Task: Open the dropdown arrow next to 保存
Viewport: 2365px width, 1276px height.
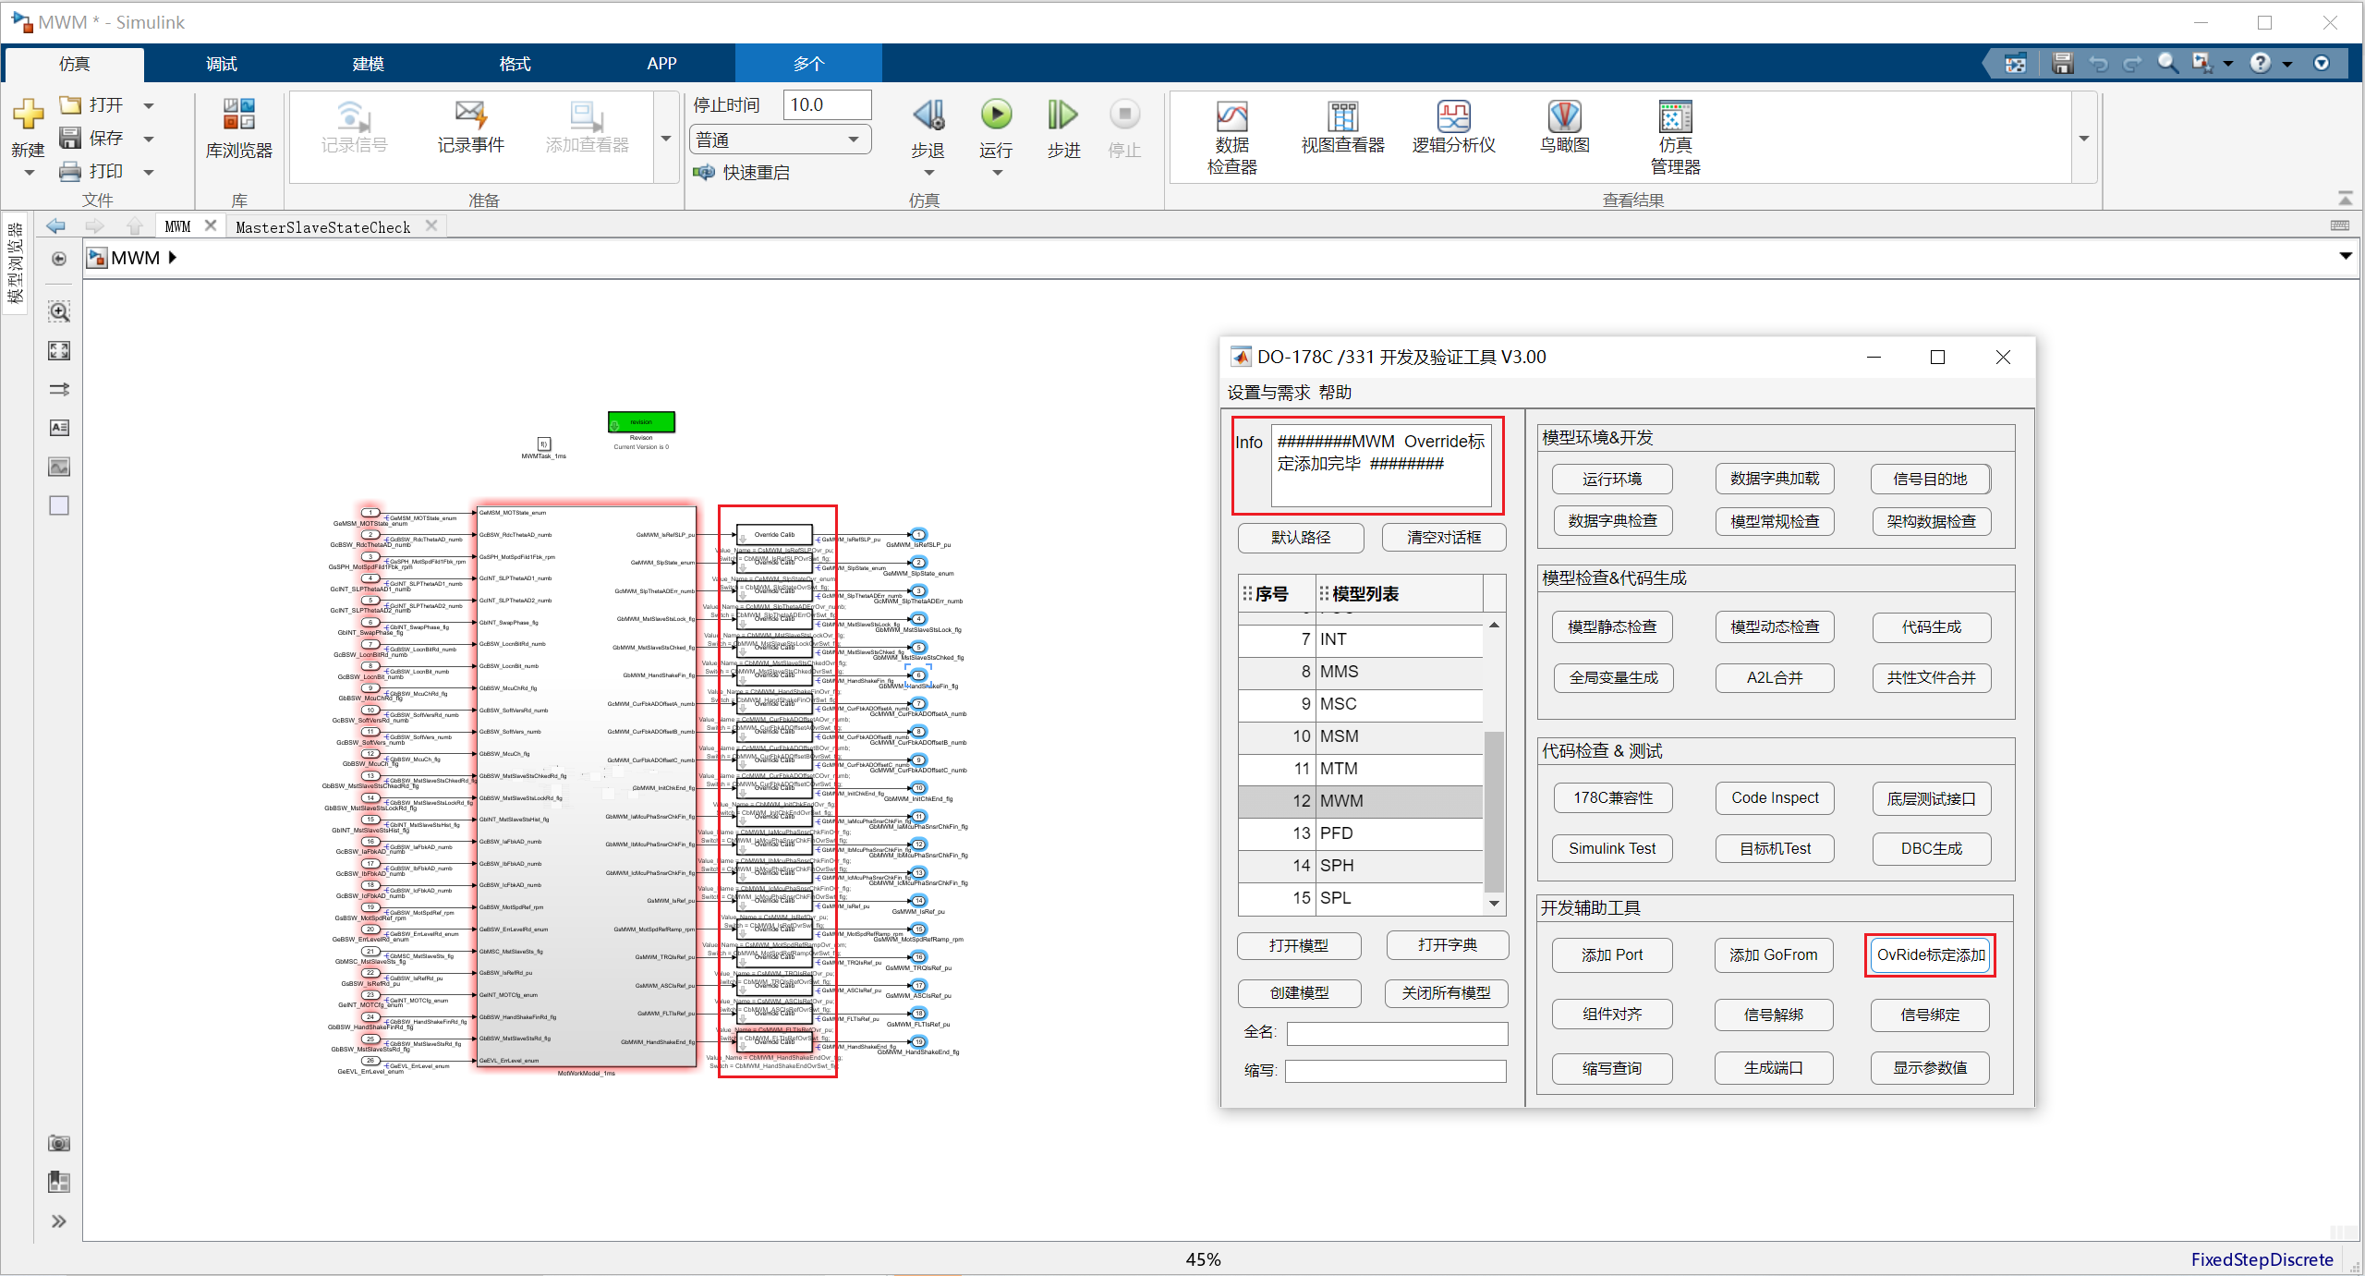Action: (x=149, y=139)
